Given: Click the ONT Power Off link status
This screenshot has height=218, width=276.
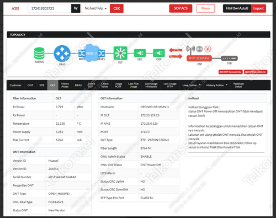Looking at the screenshot, I should (x=151, y=165).
